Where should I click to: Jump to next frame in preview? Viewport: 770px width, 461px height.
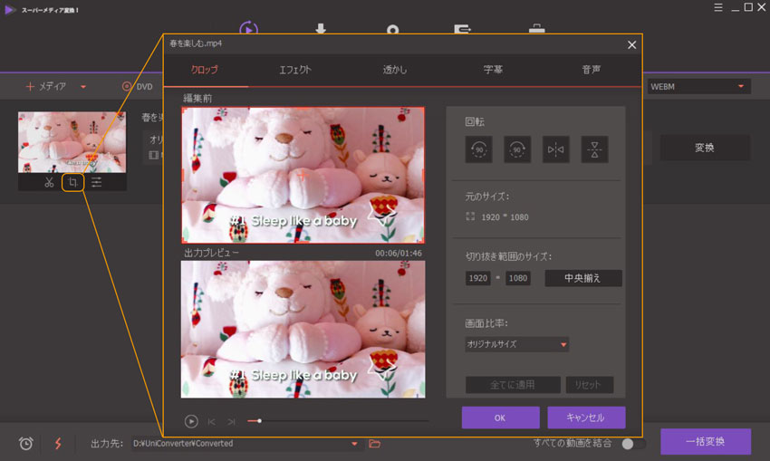(231, 422)
